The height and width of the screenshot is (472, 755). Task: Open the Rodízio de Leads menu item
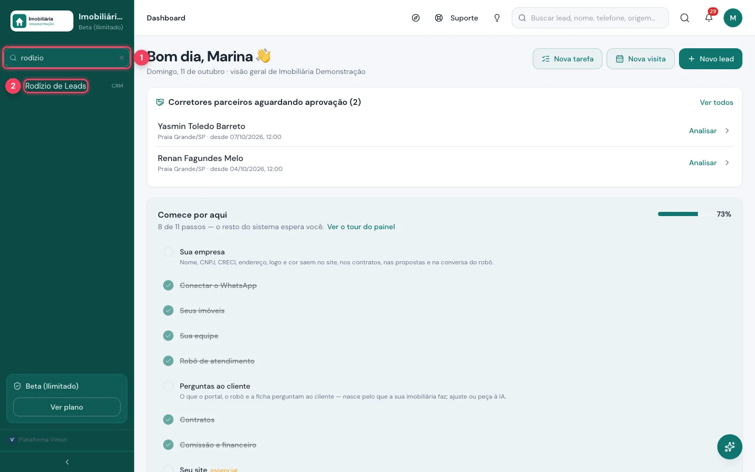click(56, 86)
